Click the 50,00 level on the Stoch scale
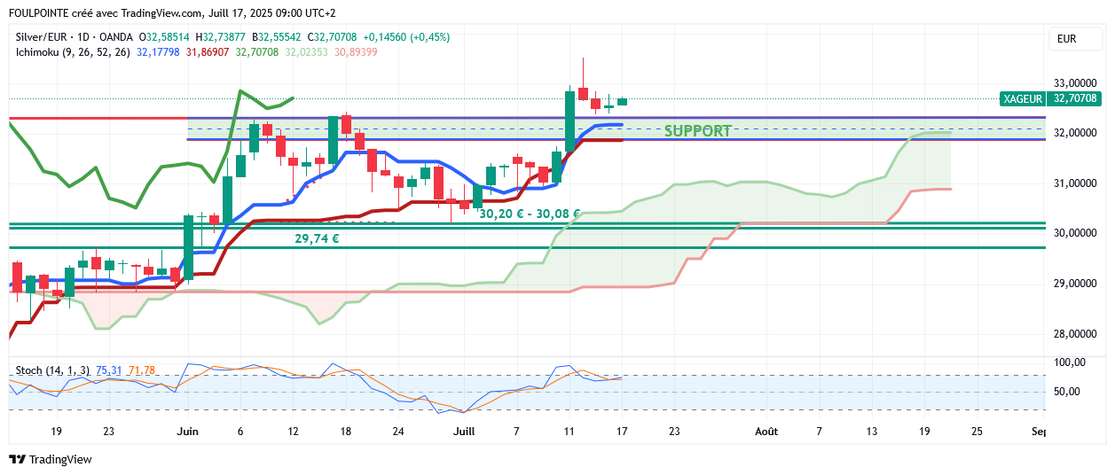 click(1067, 392)
